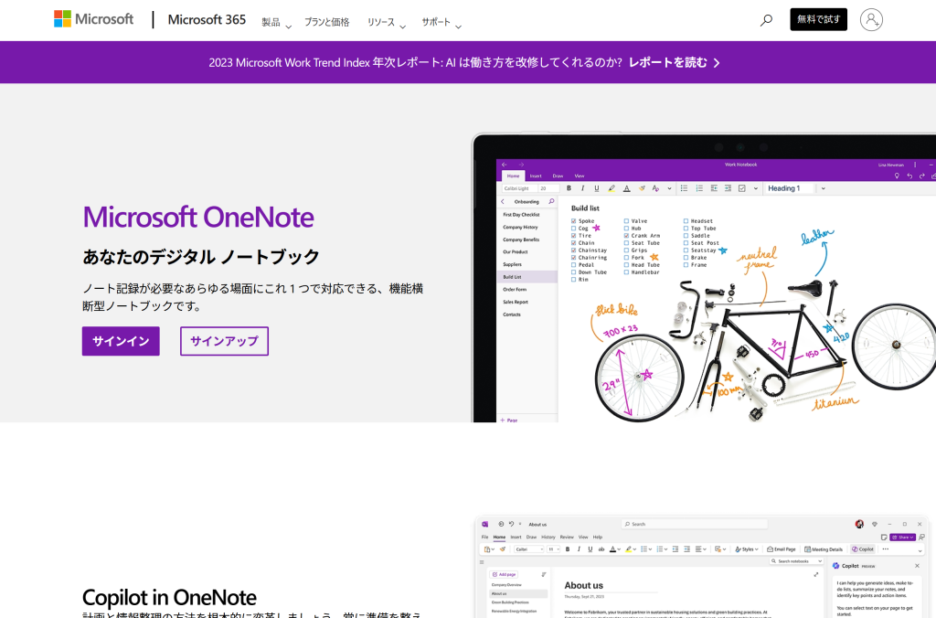This screenshot has width=936, height=618.
Task: Click the to-do tag checkbox icon in hero toolbar
Action: 742,188
